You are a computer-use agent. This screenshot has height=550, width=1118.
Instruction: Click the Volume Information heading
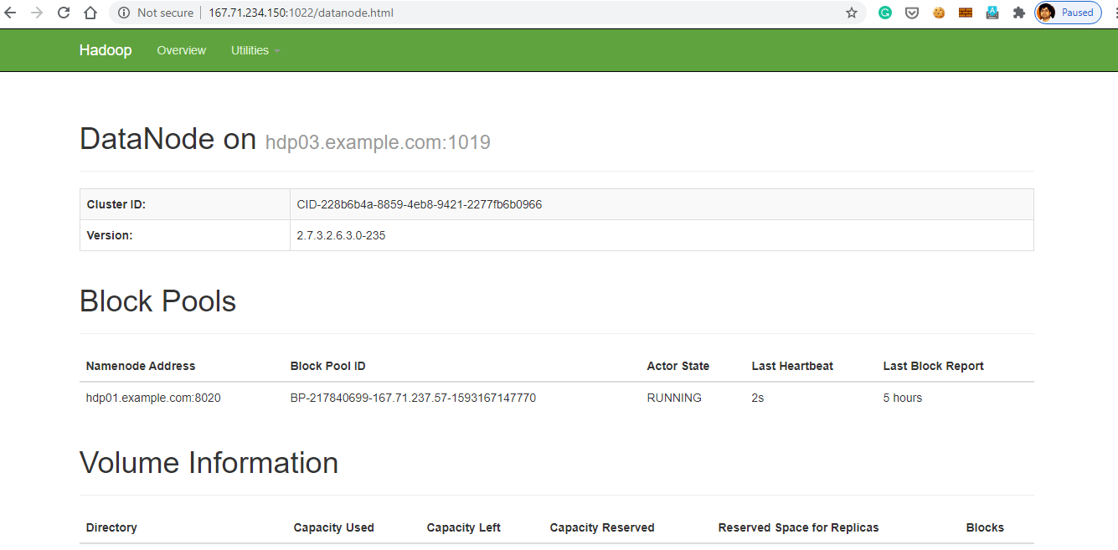[209, 463]
